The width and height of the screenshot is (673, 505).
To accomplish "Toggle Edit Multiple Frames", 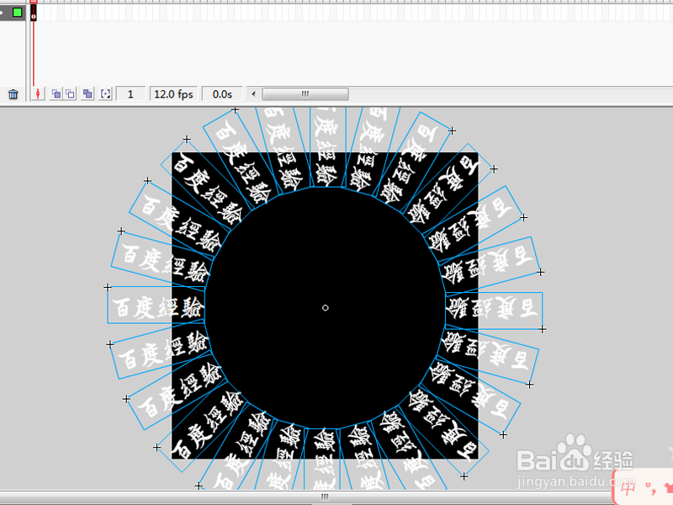I will (x=87, y=93).
